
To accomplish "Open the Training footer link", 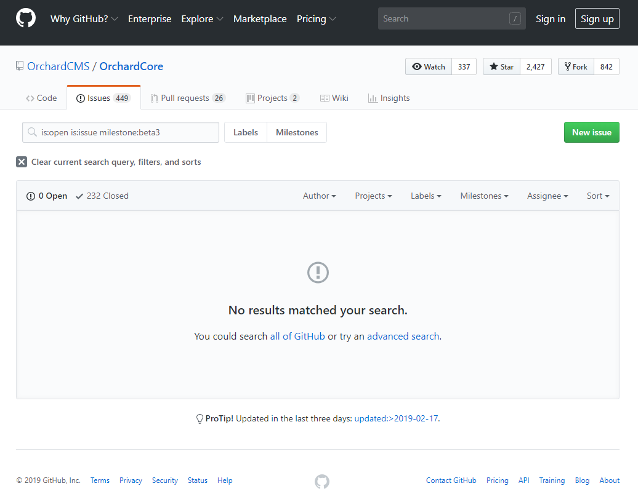I will point(552,480).
